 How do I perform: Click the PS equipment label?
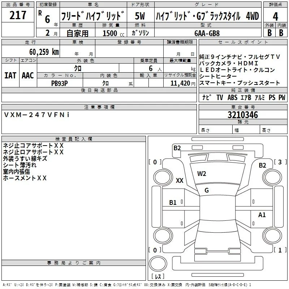pyautogui.click(x=272, y=97)
